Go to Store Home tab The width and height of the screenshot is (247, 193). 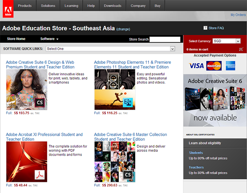coord(16,39)
